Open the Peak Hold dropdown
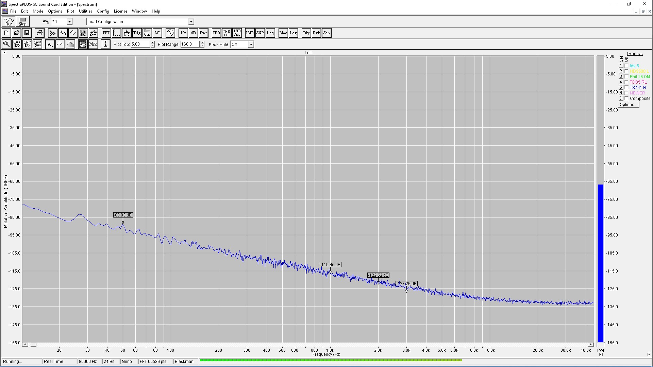Image resolution: width=653 pixels, height=367 pixels. (251, 45)
